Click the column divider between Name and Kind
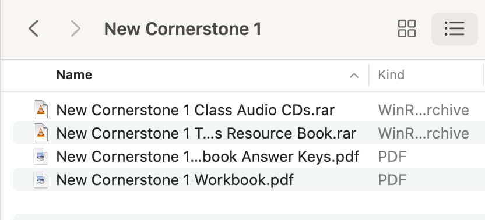This screenshot has height=220, width=485. (368, 75)
